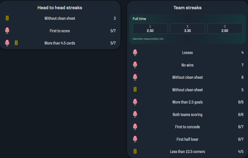The image size is (248, 158).
Task: Click the pink team crest beside First to score
Action: tap(7, 31)
